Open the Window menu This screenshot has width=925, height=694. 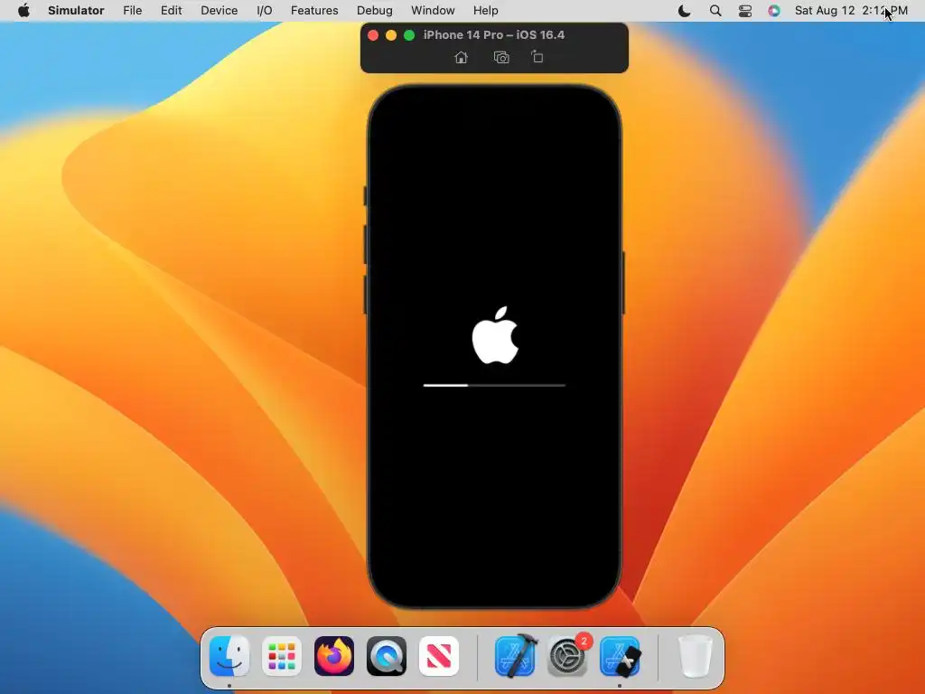(433, 11)
